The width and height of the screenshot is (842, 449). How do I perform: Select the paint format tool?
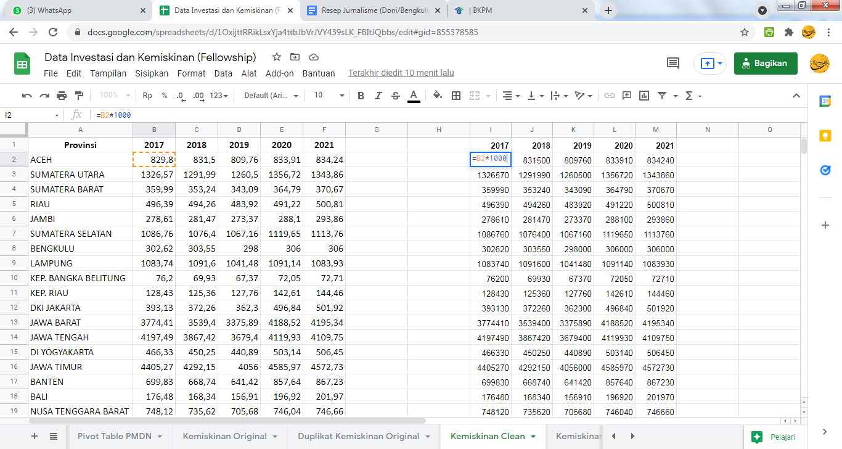coord(79,96)
